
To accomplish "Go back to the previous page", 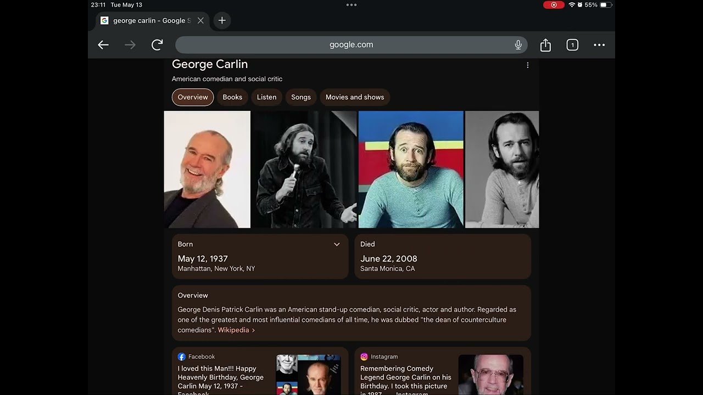I will click(x=103, y=45).
